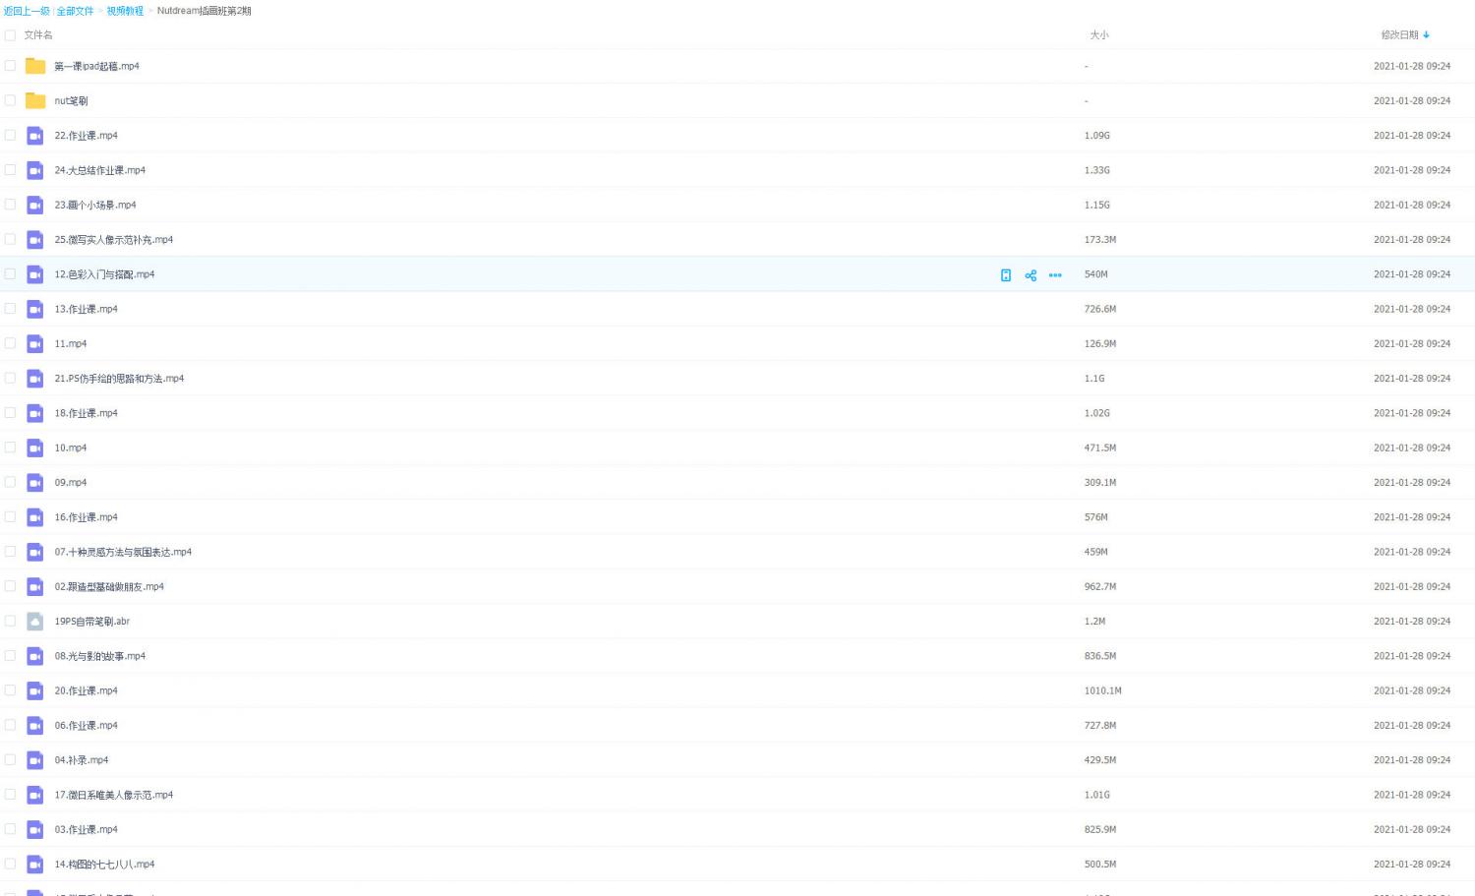Click the share icon on 12.色彩入门与搭配.mp4 row
This screenshot has height=896, width=1475.
pos(1031,275)
